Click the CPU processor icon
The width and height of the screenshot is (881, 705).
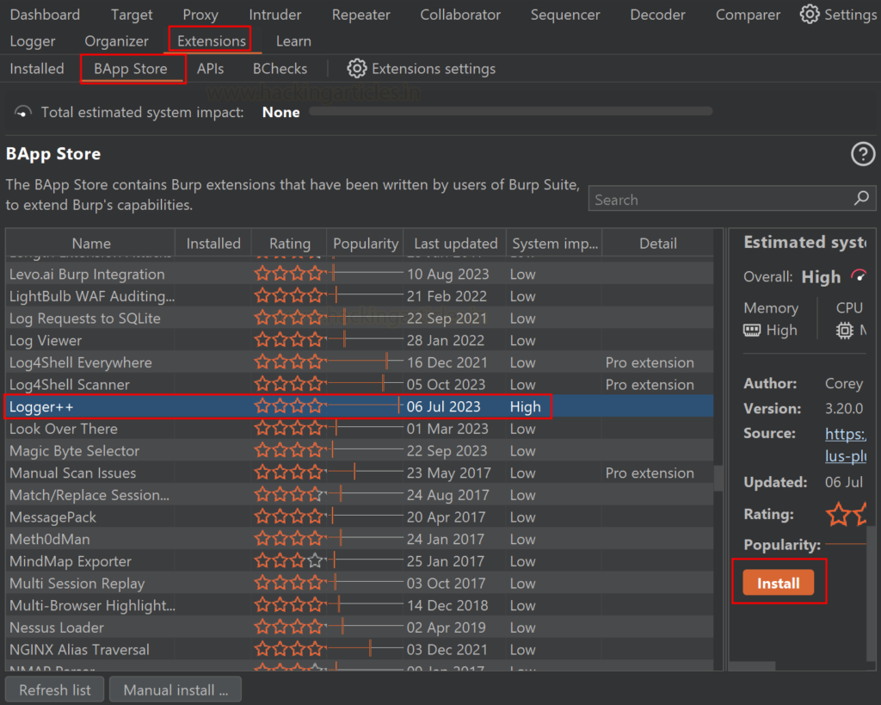tap(844, 331)
